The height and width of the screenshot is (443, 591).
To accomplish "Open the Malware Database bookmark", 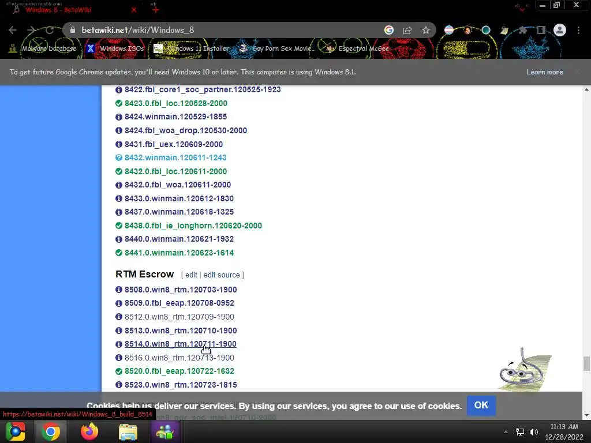I will tap(43, 48).
